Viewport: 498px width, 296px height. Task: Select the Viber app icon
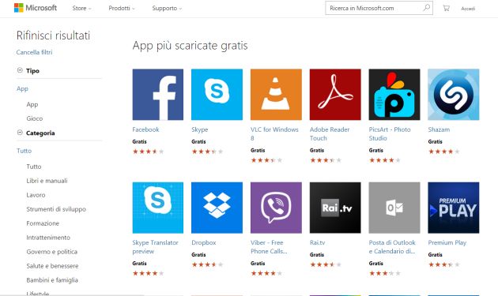tap(276, 208)
